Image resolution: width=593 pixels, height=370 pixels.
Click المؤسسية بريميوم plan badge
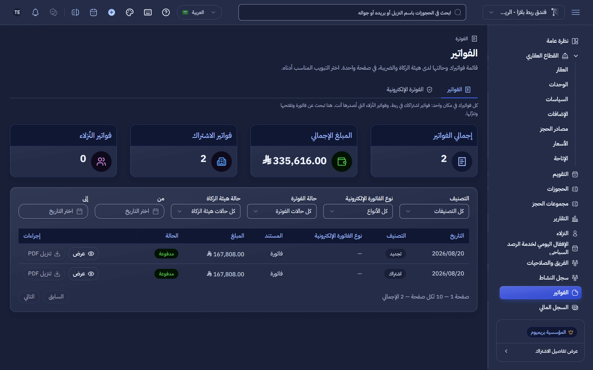tap(552, 332)
